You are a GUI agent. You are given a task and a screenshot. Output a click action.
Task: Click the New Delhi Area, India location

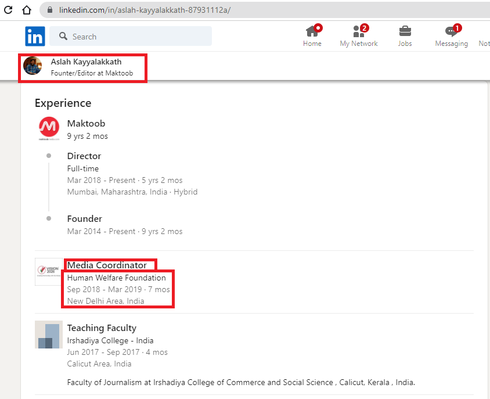pos(106,301)
